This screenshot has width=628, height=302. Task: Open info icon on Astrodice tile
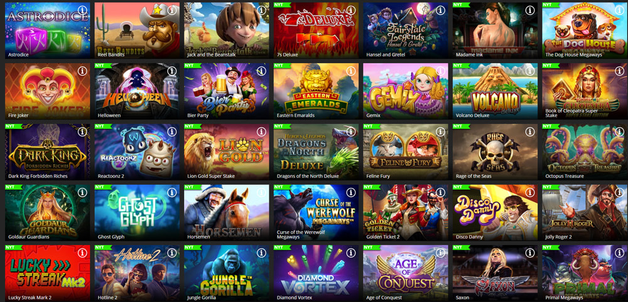click(x=82, y=10)
